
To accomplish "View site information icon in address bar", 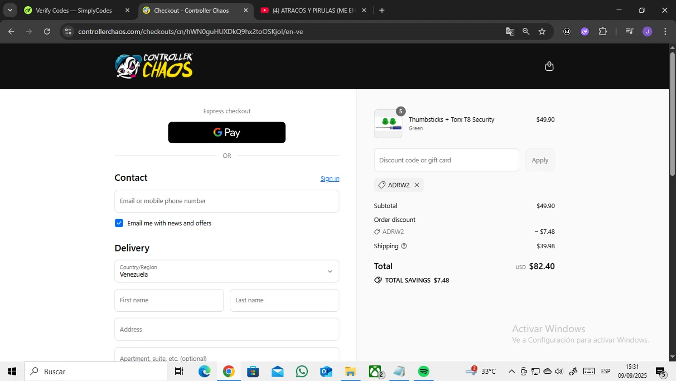I will 68,31.
